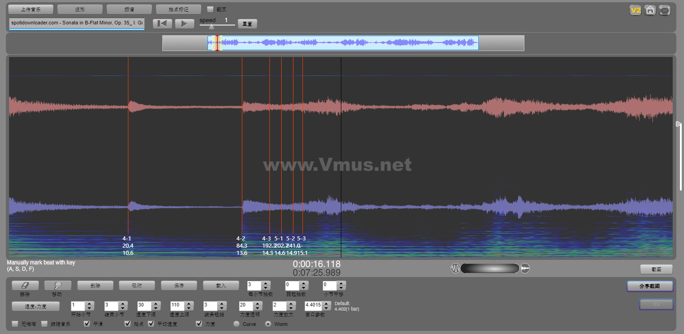Select the Worm radio option
The image size is (684, 334).
click(x=268, y=324)
